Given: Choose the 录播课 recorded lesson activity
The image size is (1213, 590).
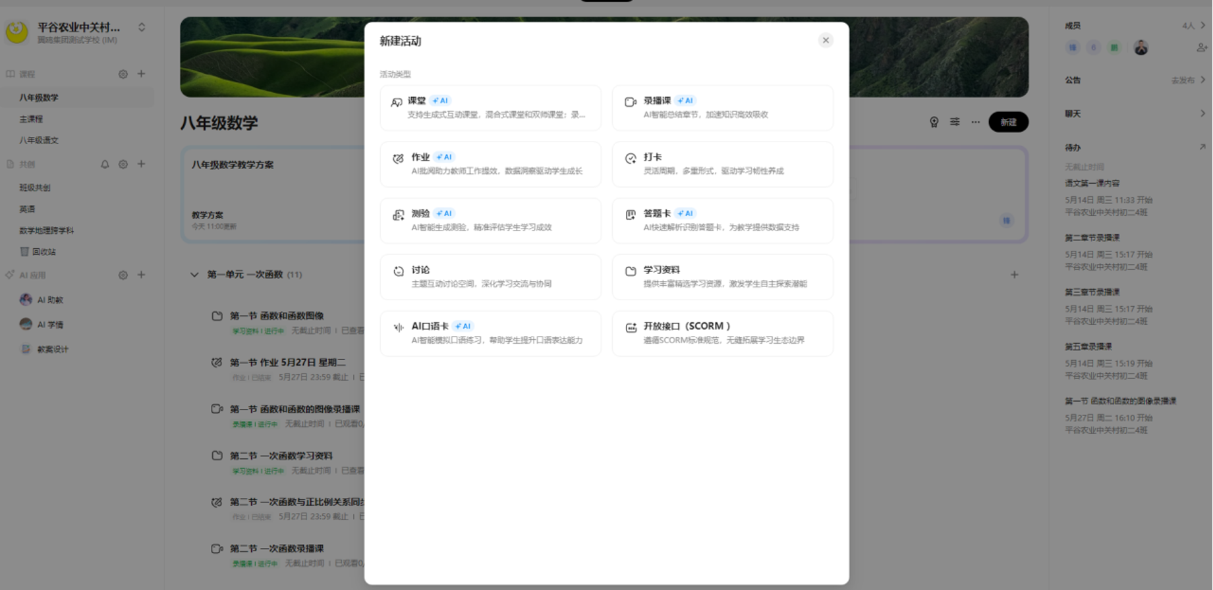Looking at the screenshot, I should [722, 107].
